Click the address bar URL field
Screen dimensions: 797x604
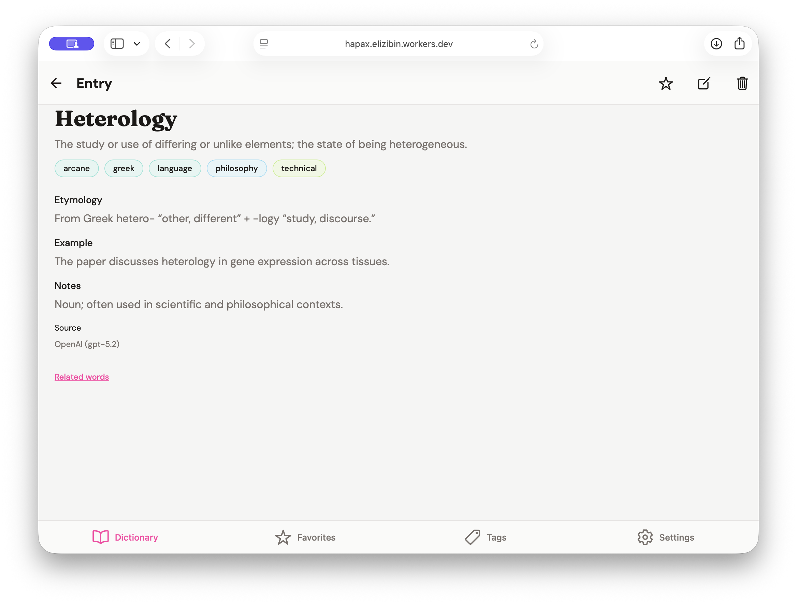[x=398, y=44]
